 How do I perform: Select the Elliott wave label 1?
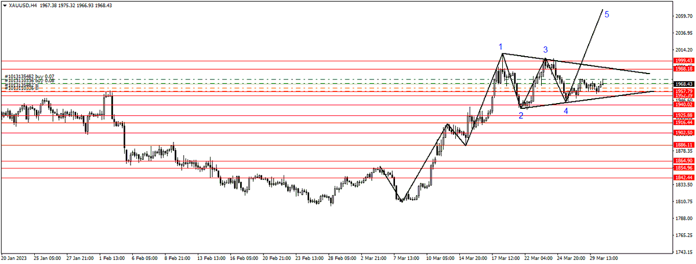tap(500, 46)
